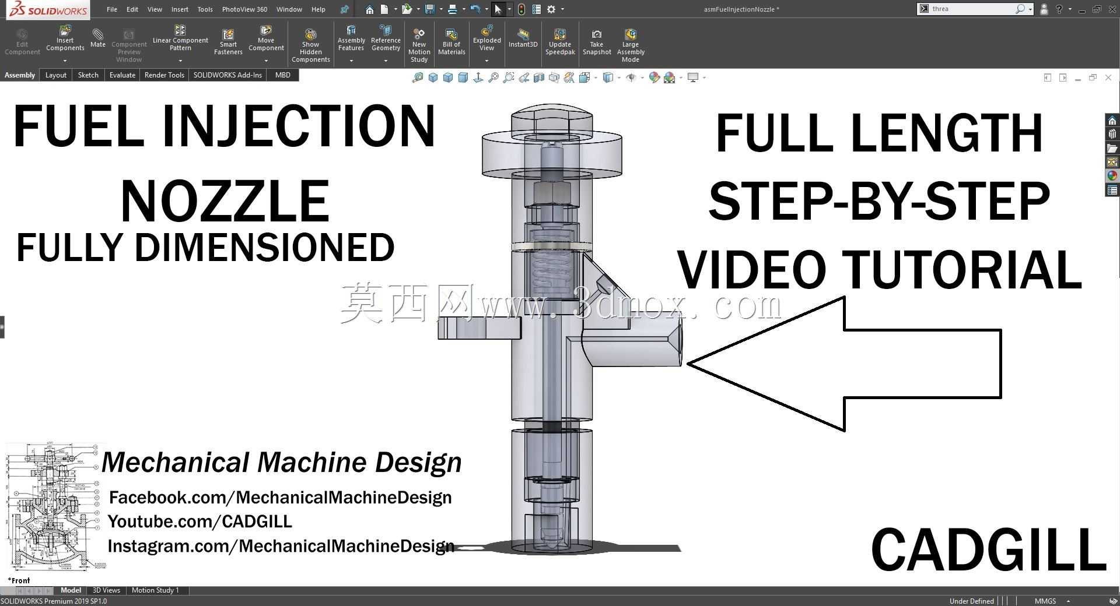The height and width of the screenshot is (606, 1120).
Task: Create a new document with New icon
Action: pyautogui.click(x=384, y=9)
